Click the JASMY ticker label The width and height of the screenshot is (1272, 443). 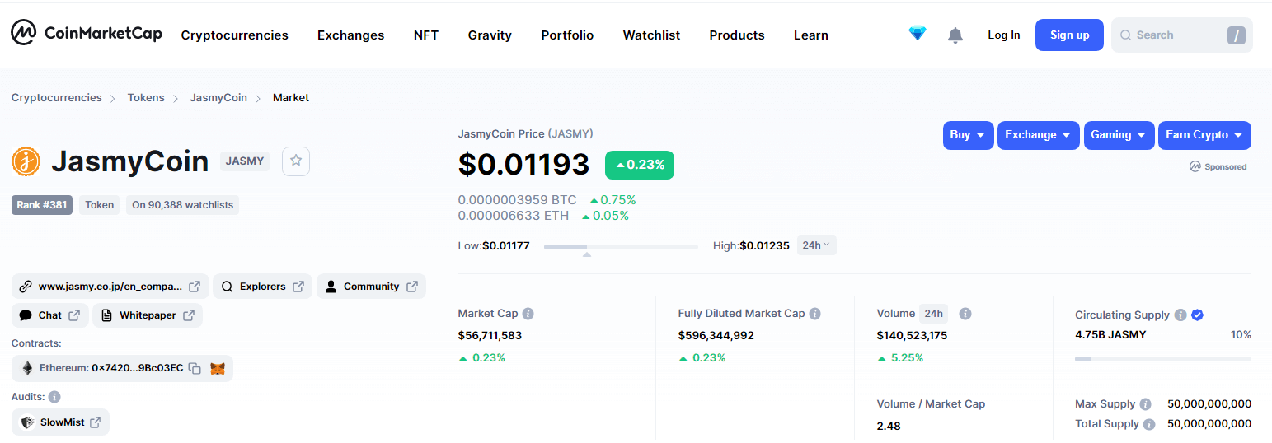point(245,161)
